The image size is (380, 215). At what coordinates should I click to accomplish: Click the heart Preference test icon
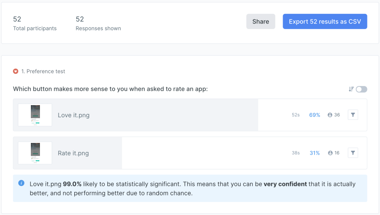[x=16, y=71]
